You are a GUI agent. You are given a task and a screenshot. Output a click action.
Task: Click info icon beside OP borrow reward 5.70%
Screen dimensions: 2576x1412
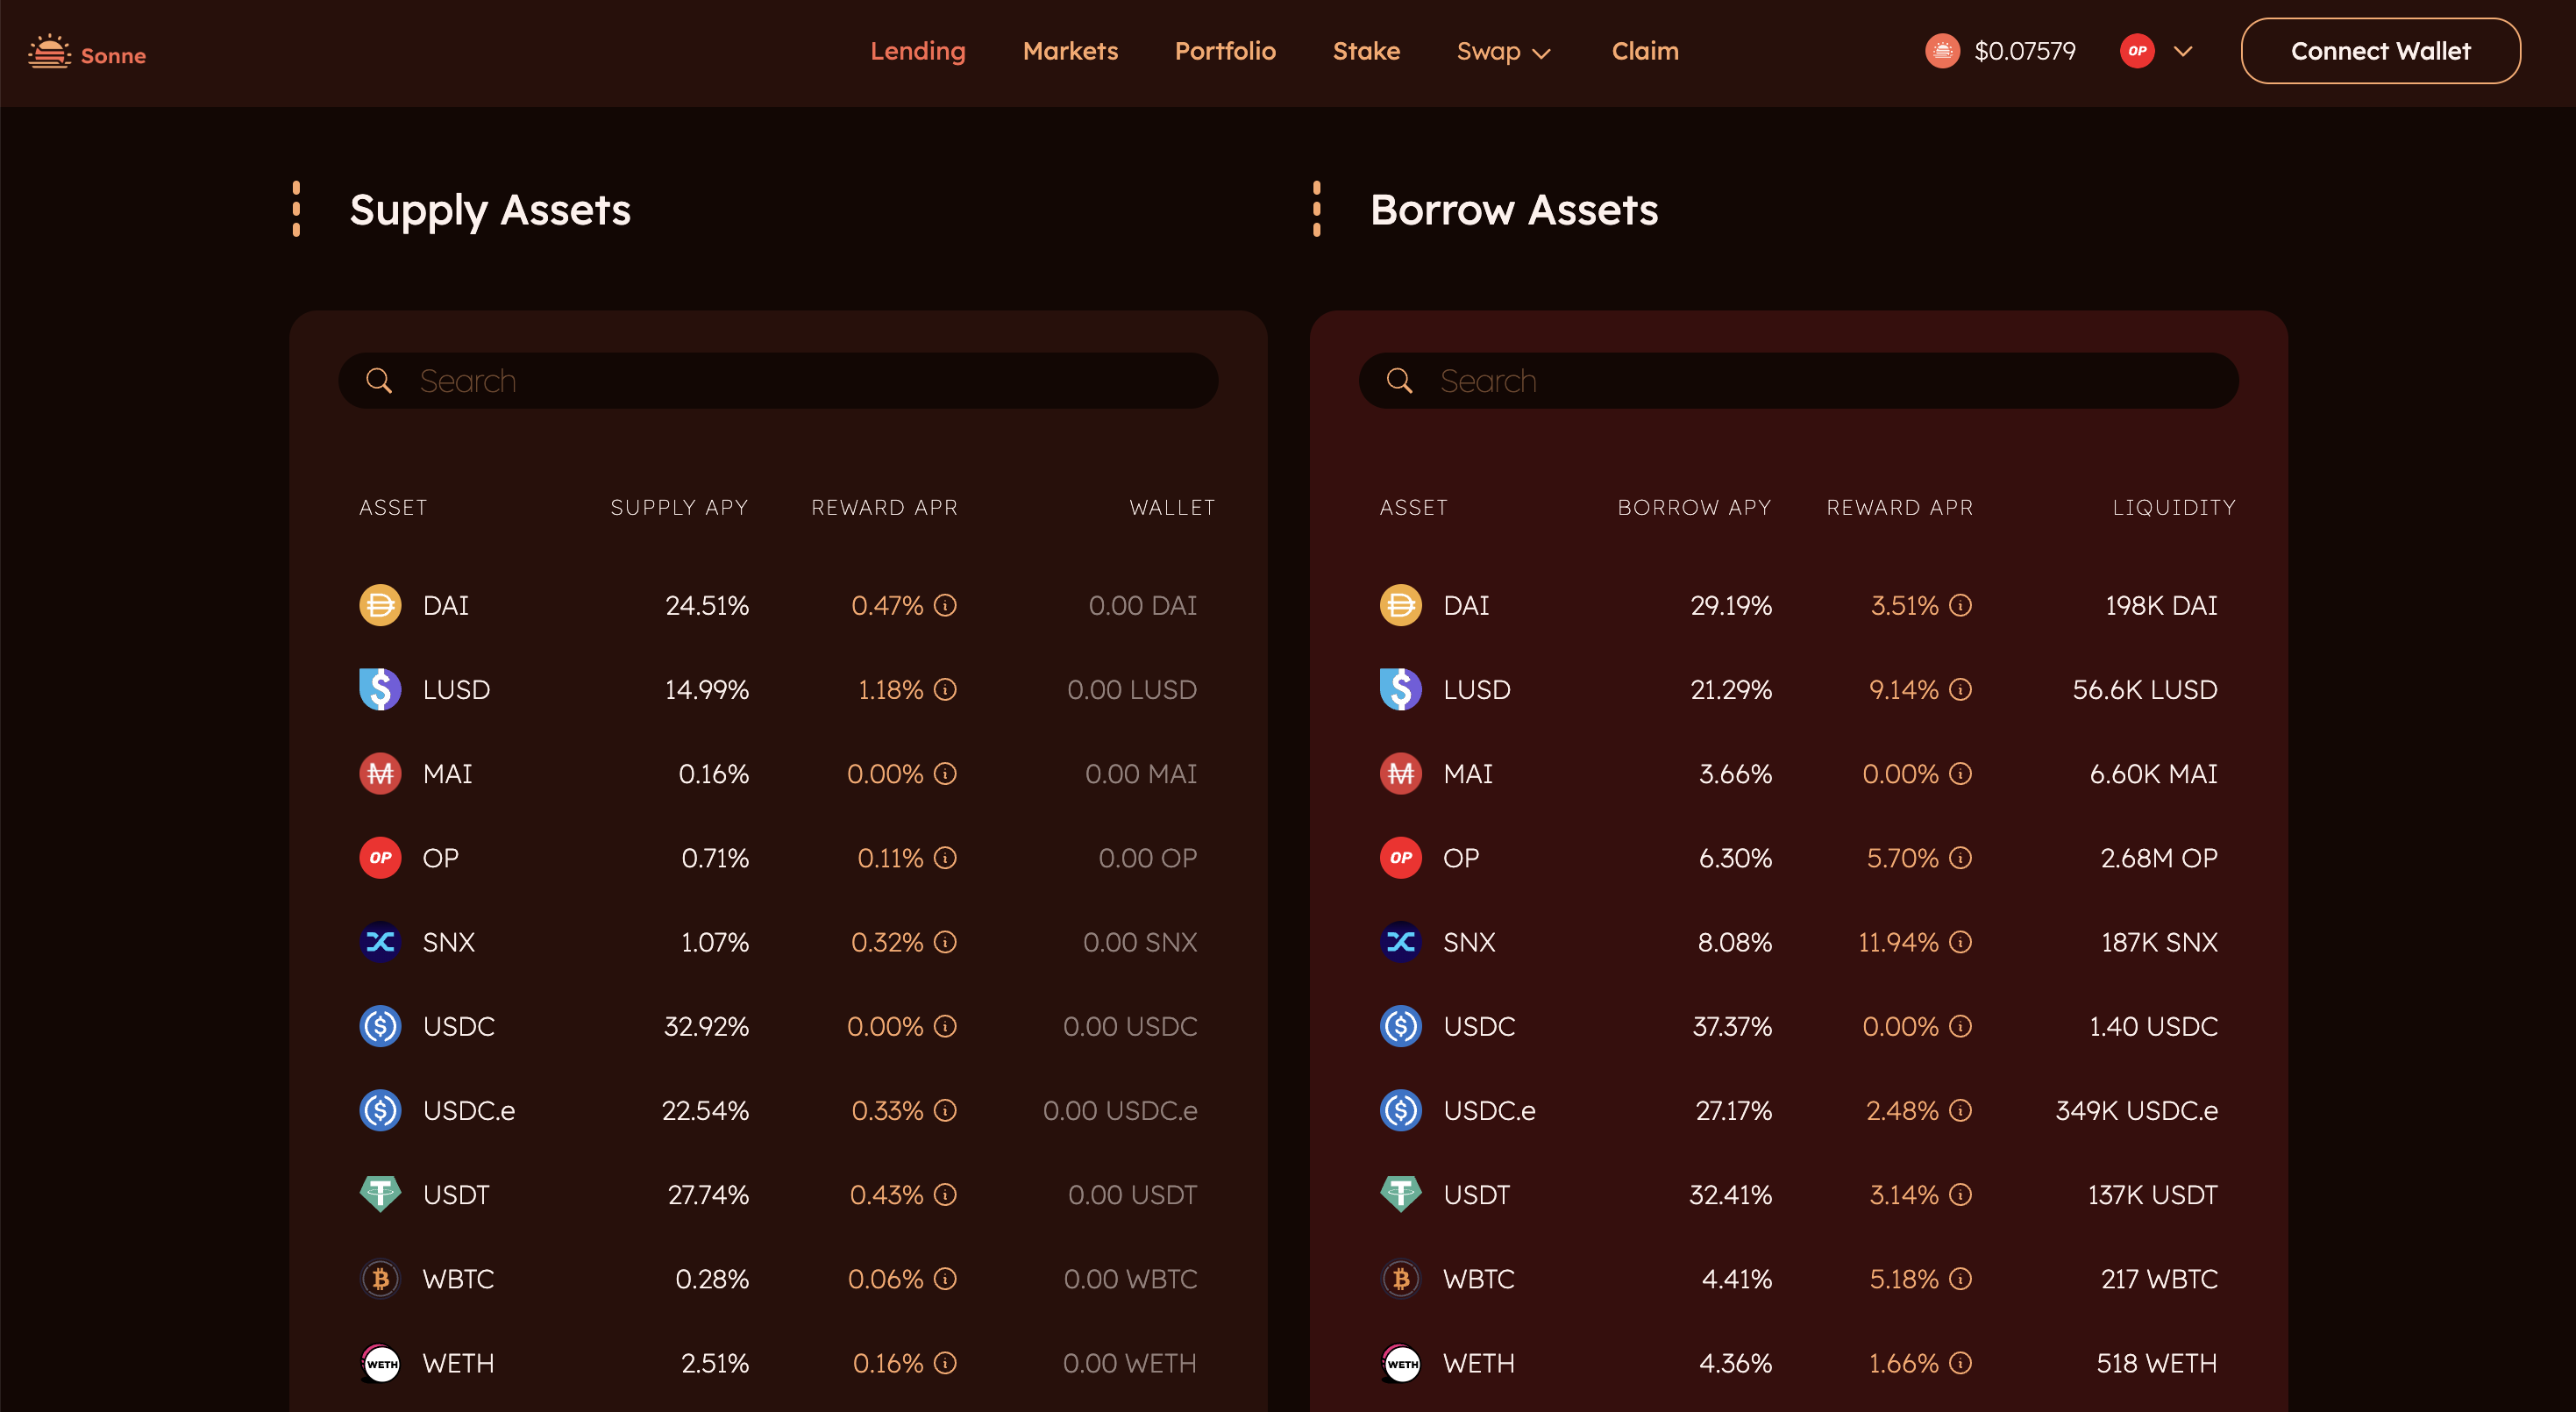point(1961,857)
